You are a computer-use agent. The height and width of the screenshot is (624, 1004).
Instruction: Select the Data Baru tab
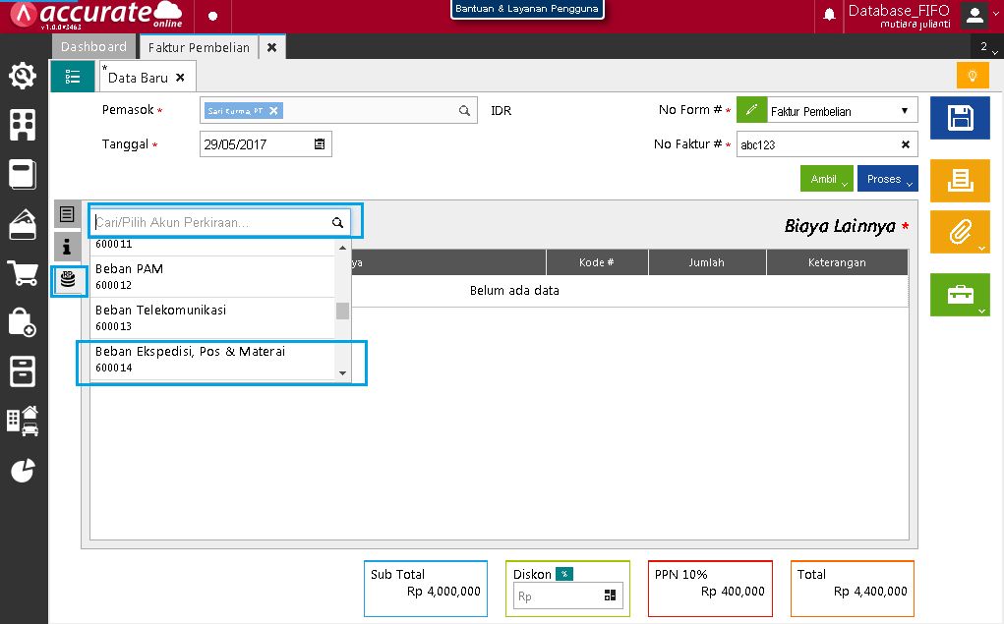[138, 78]
